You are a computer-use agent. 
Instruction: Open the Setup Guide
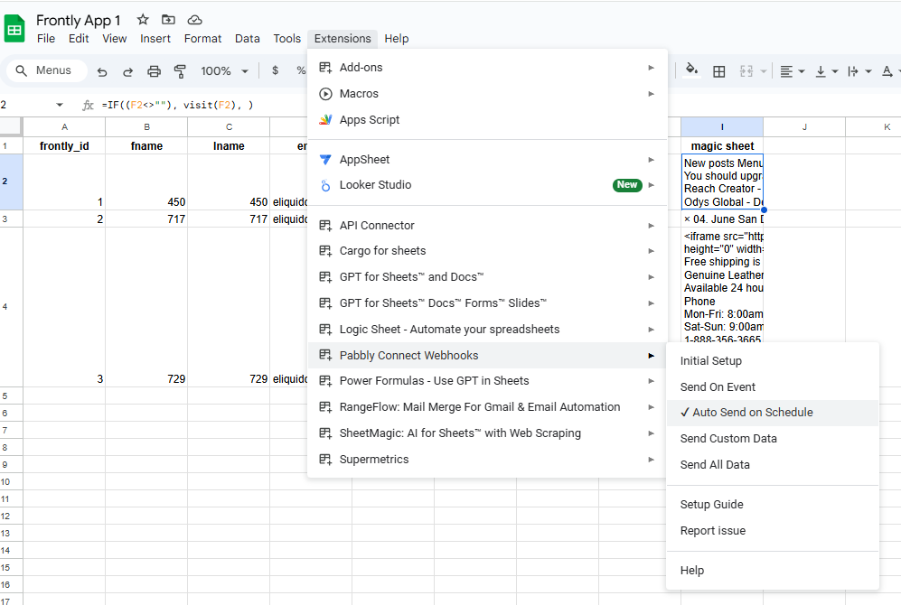[773, 505]
